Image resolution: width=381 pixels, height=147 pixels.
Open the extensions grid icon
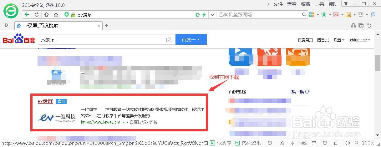[x=312, y=14]
